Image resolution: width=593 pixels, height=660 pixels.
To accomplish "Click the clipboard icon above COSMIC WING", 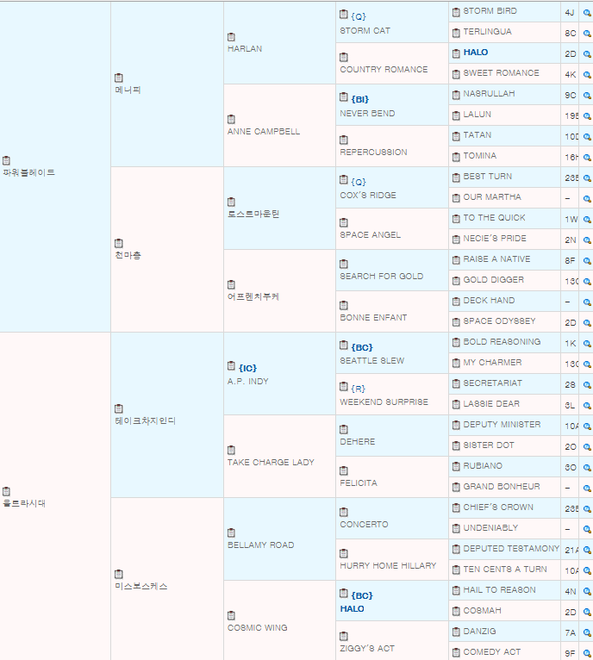I will point(231,616).
